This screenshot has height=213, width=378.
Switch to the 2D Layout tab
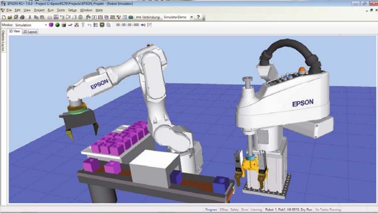(x=30, y=32)
